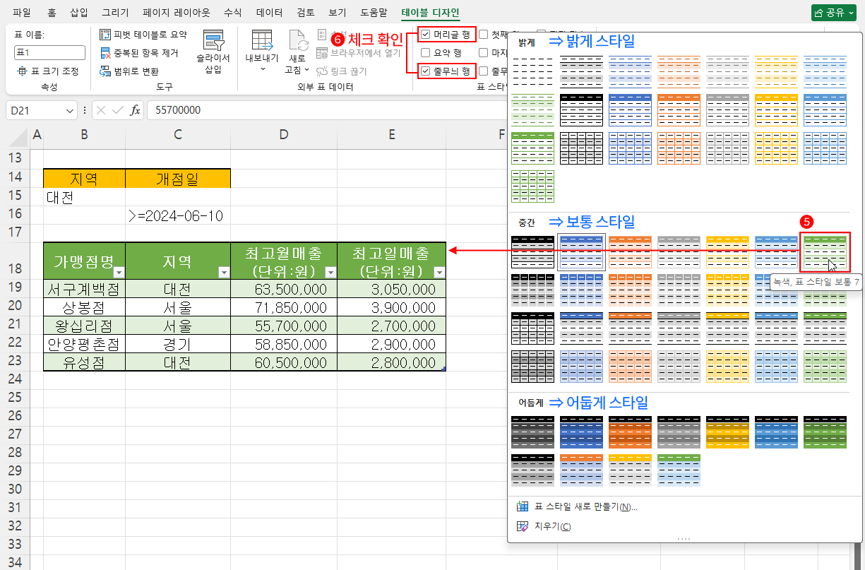Select green 표 스타일 보통 7 thumbnail
This screenshot has width=865, height=570.
pyautogui.click(x=825, y=251)
